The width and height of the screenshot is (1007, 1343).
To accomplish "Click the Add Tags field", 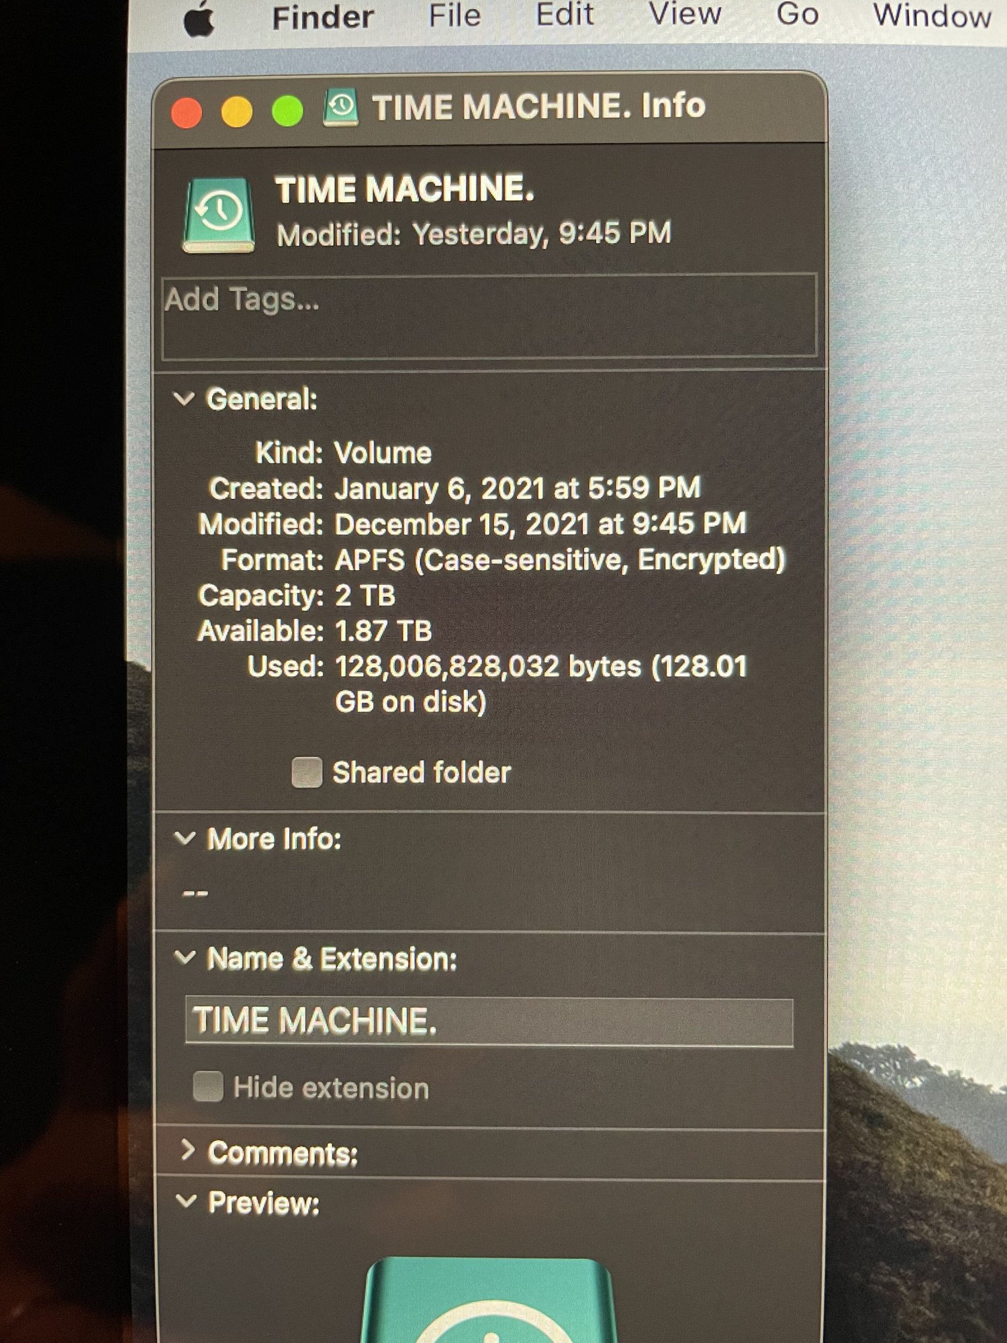I will [489, 316].
